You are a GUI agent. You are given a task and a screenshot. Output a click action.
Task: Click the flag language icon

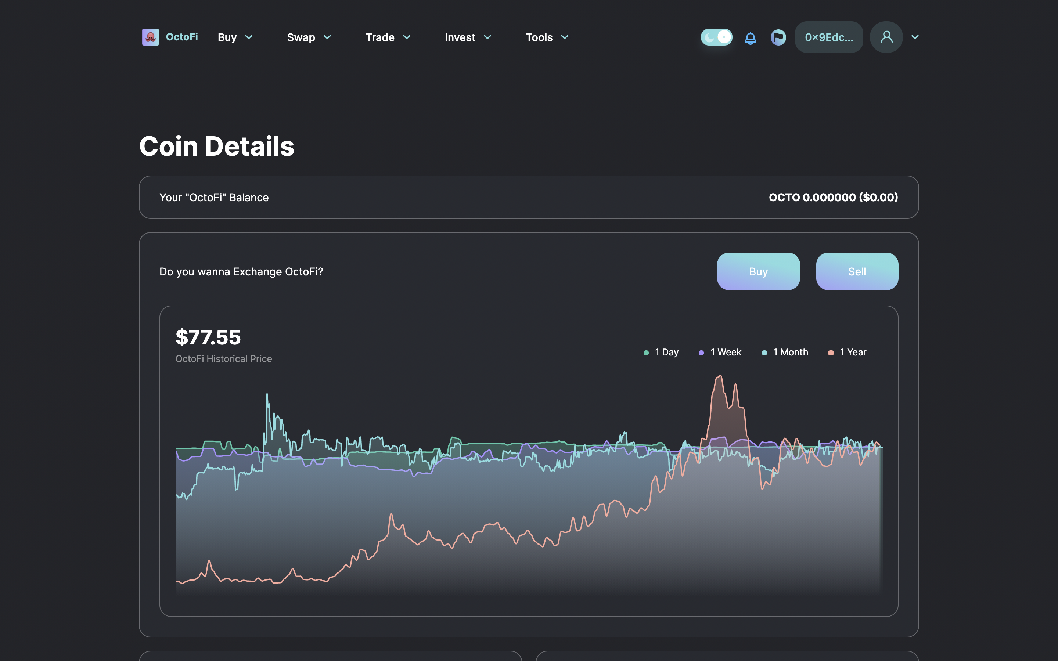tap(778, 37)
